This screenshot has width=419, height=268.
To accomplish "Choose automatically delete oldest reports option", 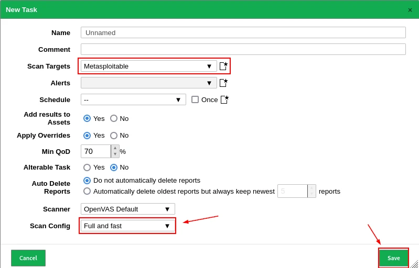I will click(87, 191).
